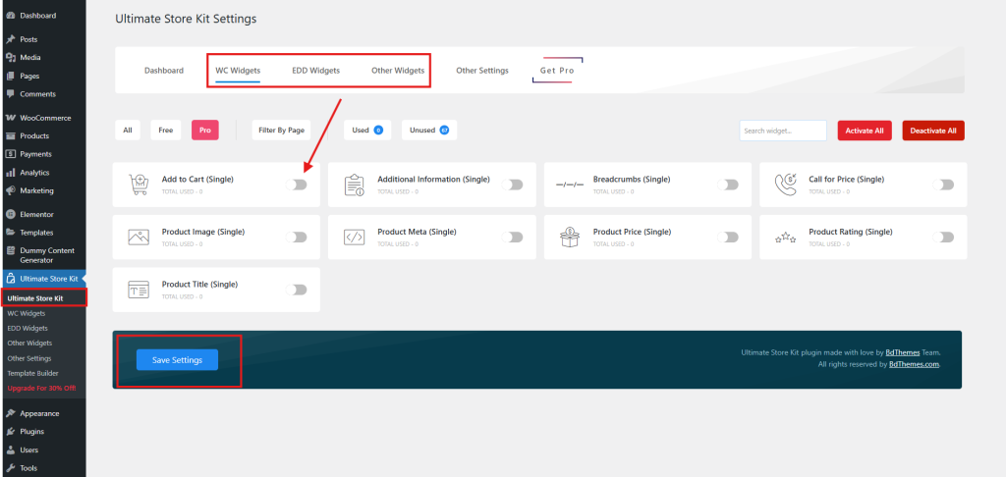
Task: Enable the Additional Information (Single) toggle
Action: [x=512, y=185]
